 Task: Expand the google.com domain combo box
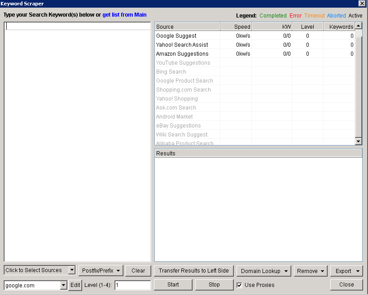click(x=63, y=286)
